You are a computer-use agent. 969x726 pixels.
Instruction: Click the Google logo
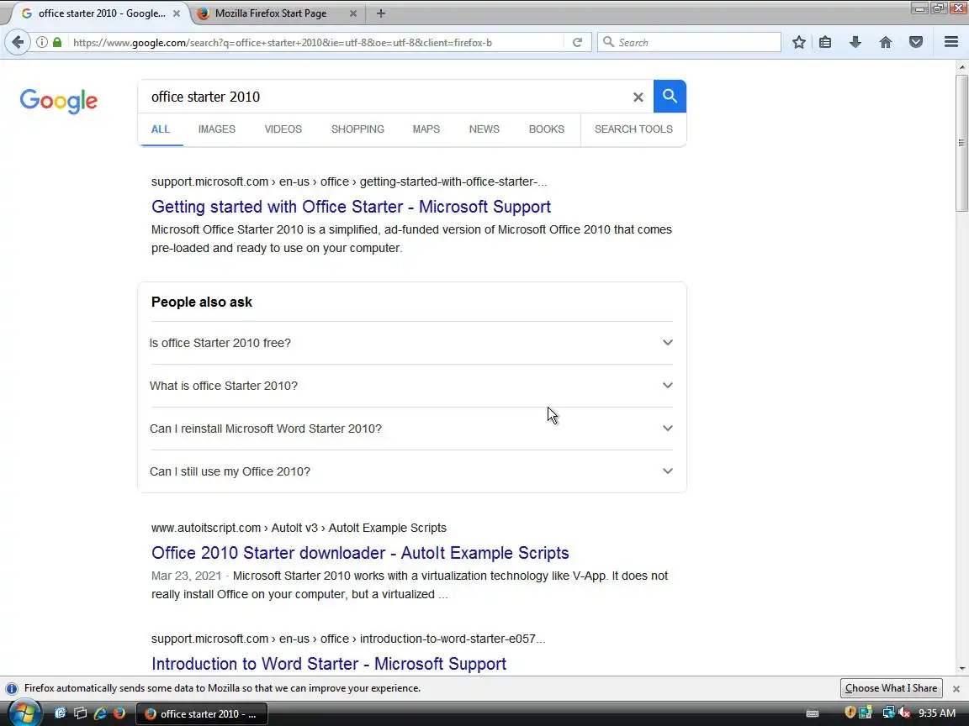coord(59,101)
